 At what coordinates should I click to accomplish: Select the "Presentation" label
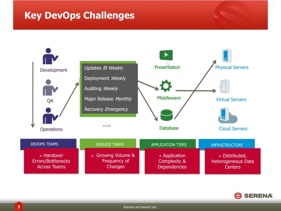(167, 67)
